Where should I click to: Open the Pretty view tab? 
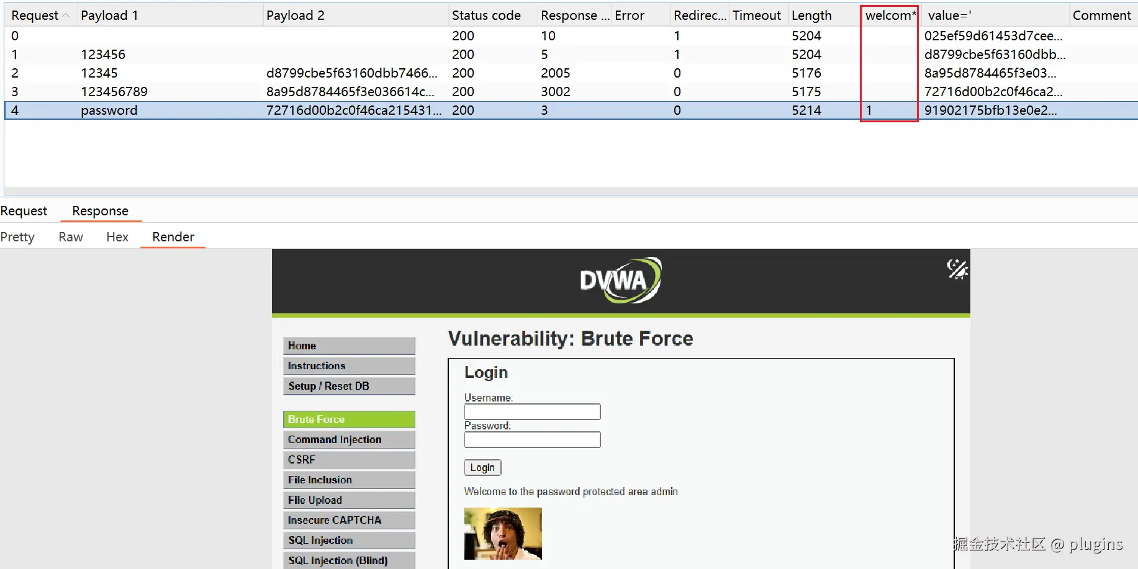(x=17, y=237)
